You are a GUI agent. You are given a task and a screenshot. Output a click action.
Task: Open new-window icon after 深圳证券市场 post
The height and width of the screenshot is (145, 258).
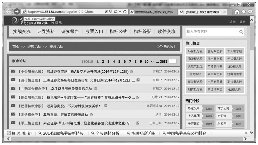pos(132,71)
